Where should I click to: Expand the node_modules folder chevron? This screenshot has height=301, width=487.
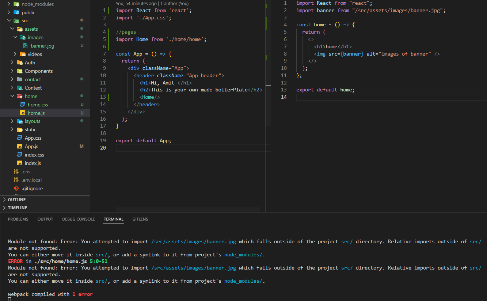click(x=9, y=4)
